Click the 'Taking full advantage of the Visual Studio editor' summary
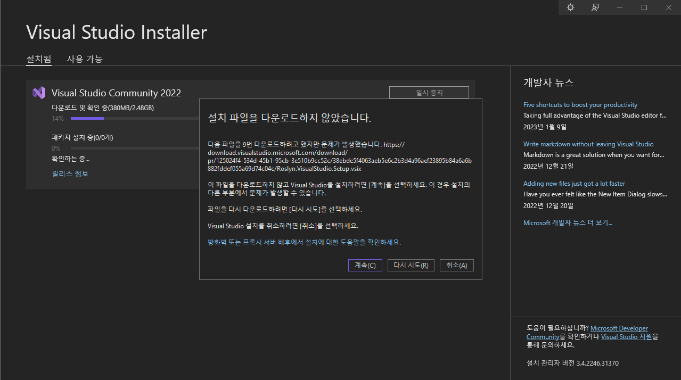681x380 pixels. pyautogui.click(x=595, y=115)
